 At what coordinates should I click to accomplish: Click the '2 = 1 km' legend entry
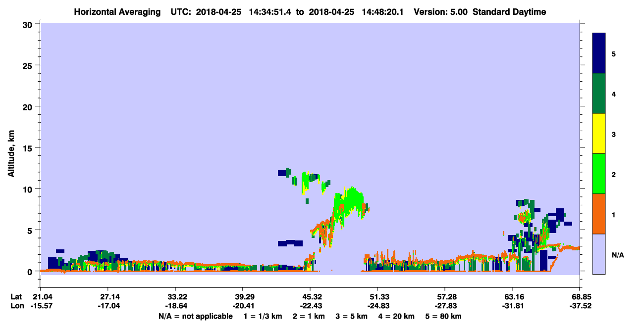(x=308, y=316)
